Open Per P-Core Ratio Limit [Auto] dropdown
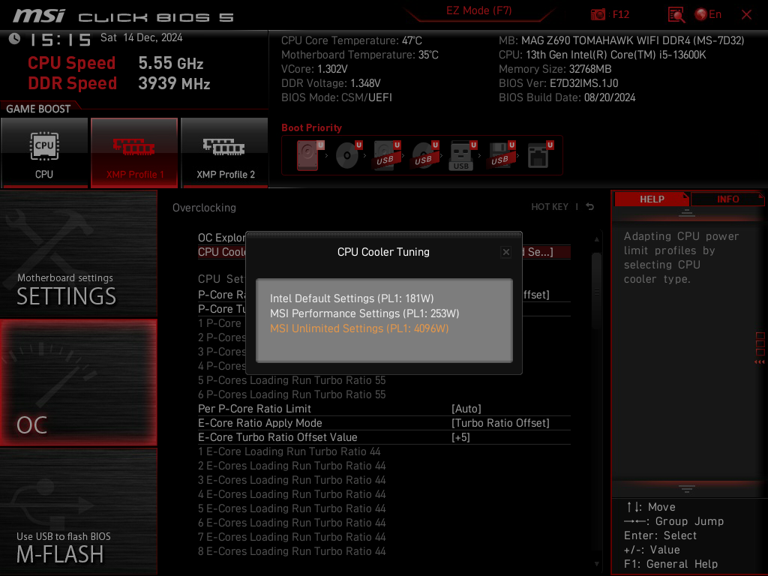 coord(466,409)
